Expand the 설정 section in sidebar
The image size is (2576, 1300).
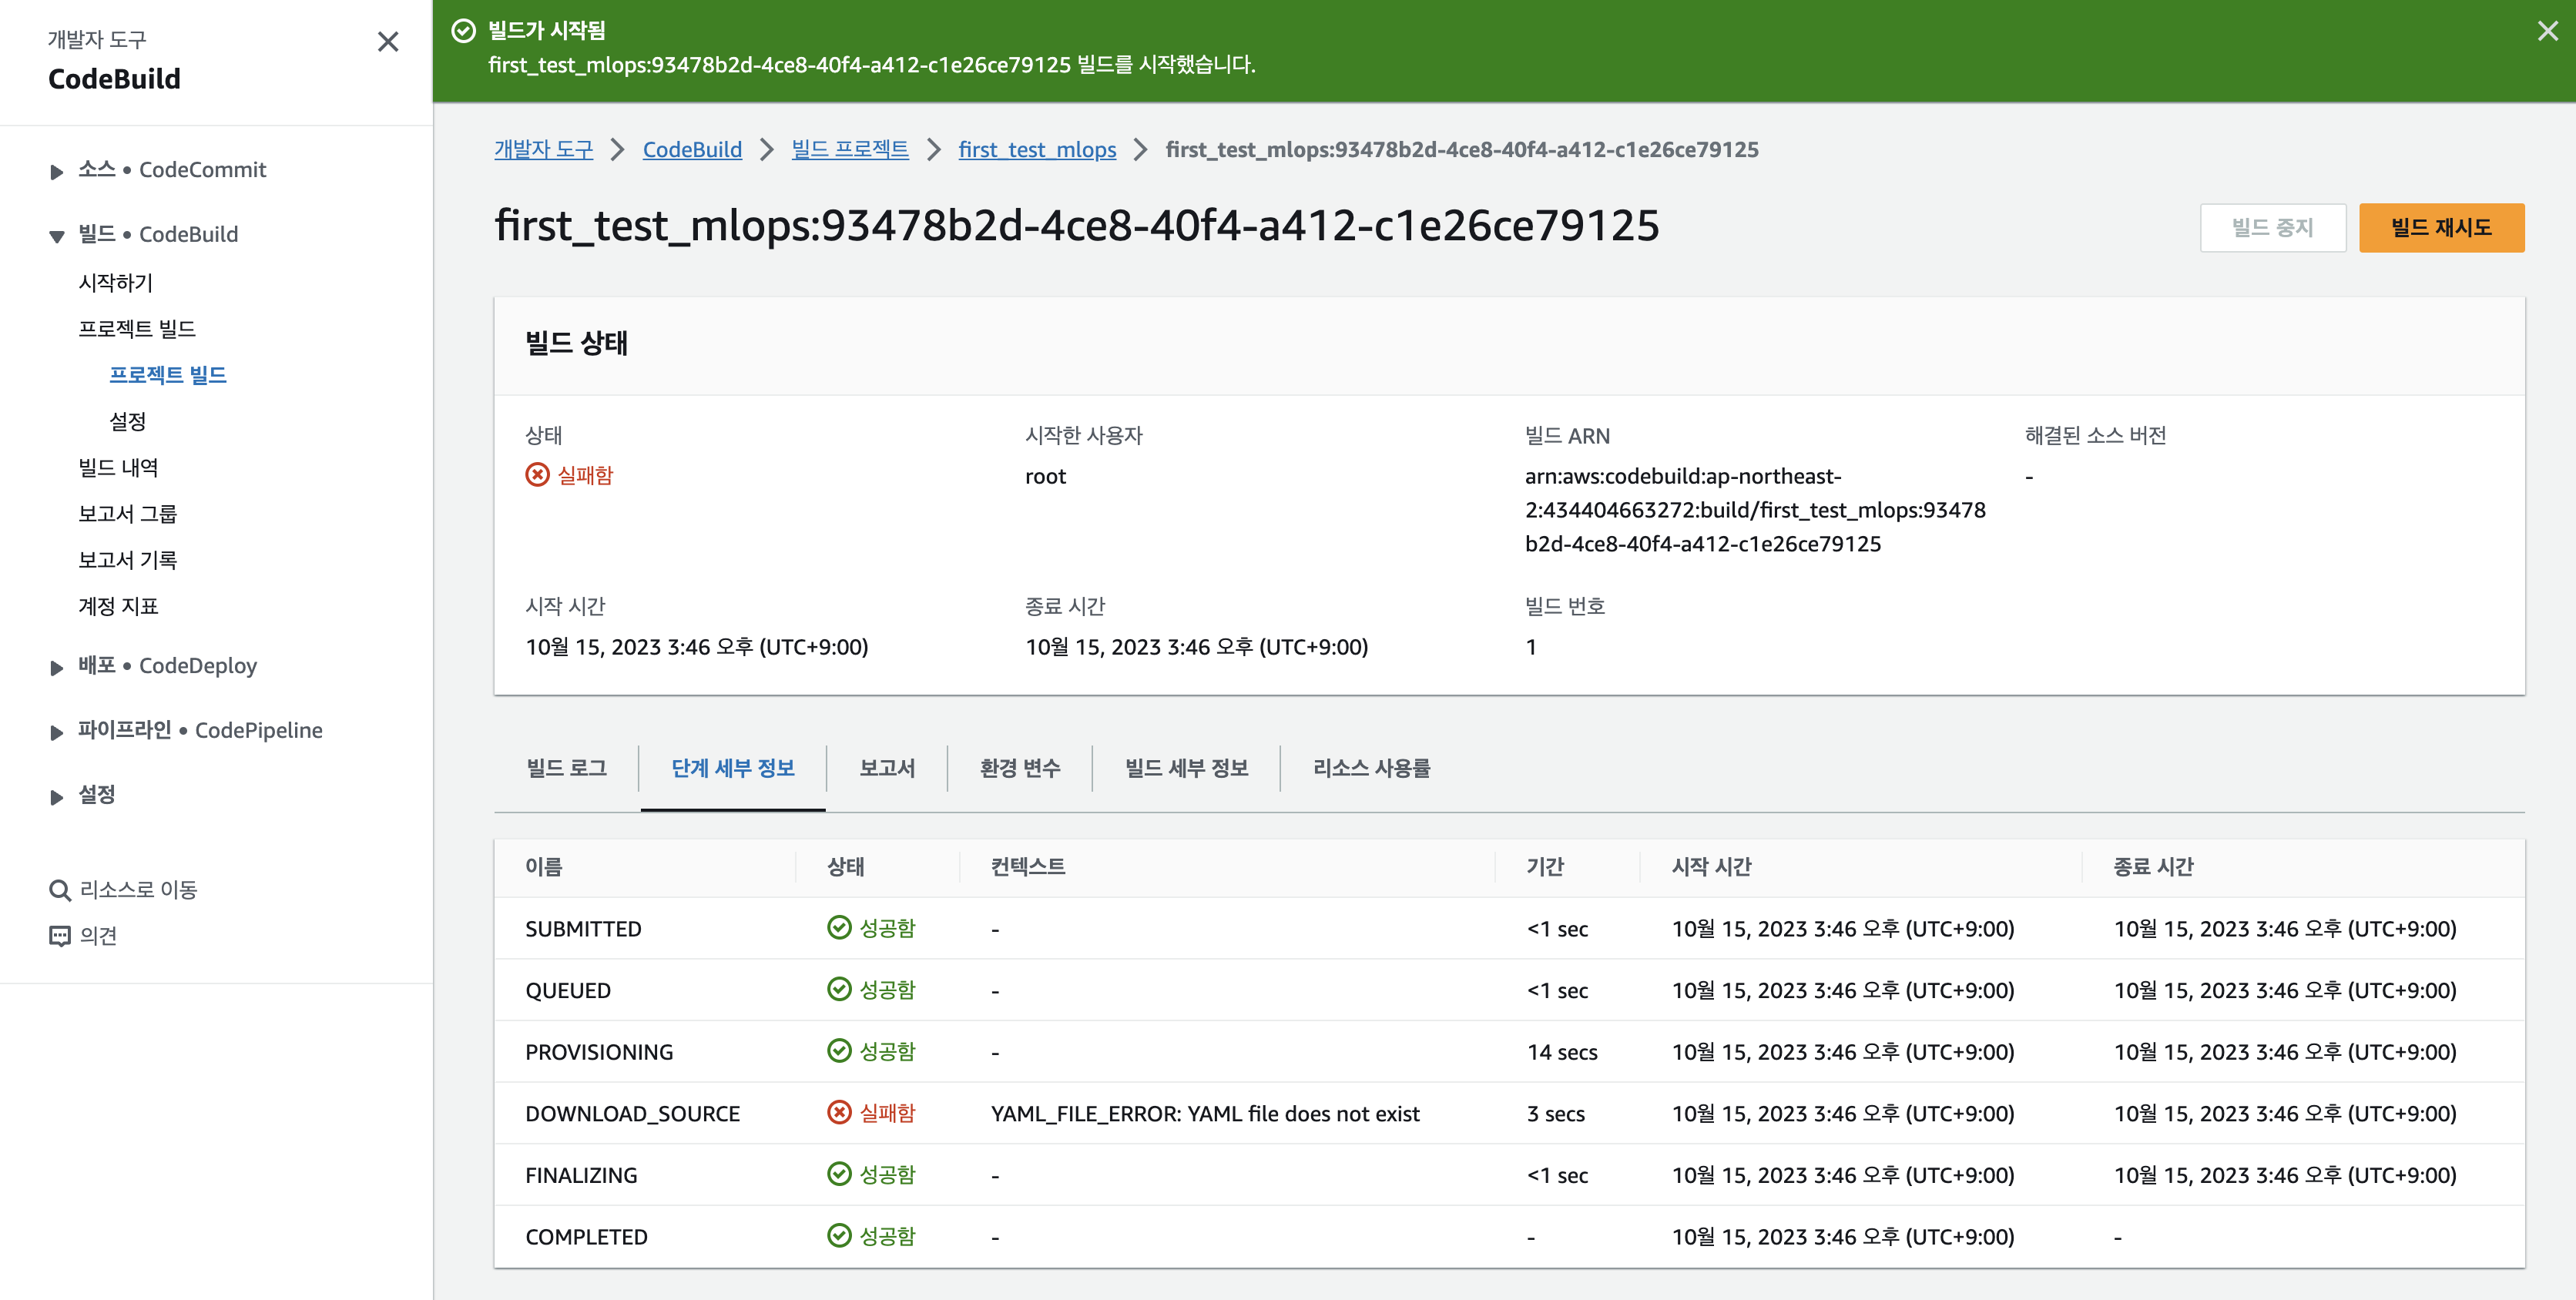(x=57, y=797)
